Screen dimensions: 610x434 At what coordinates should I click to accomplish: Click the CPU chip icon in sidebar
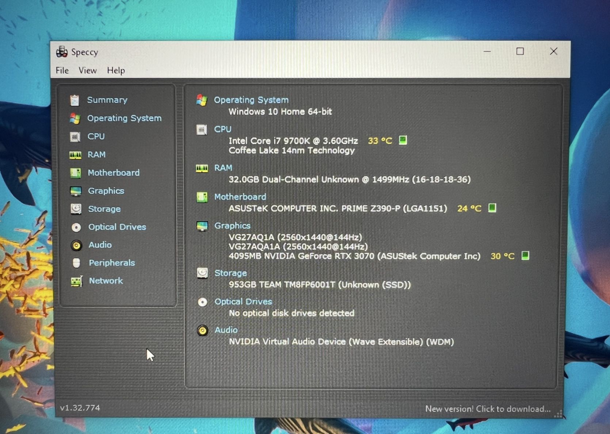(x=75, y=137)
